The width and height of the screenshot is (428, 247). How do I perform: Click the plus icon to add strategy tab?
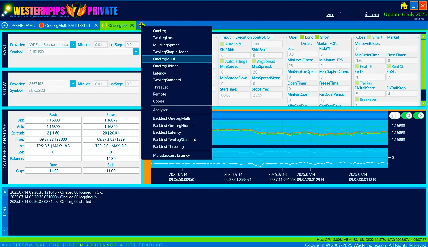point(141,25)
